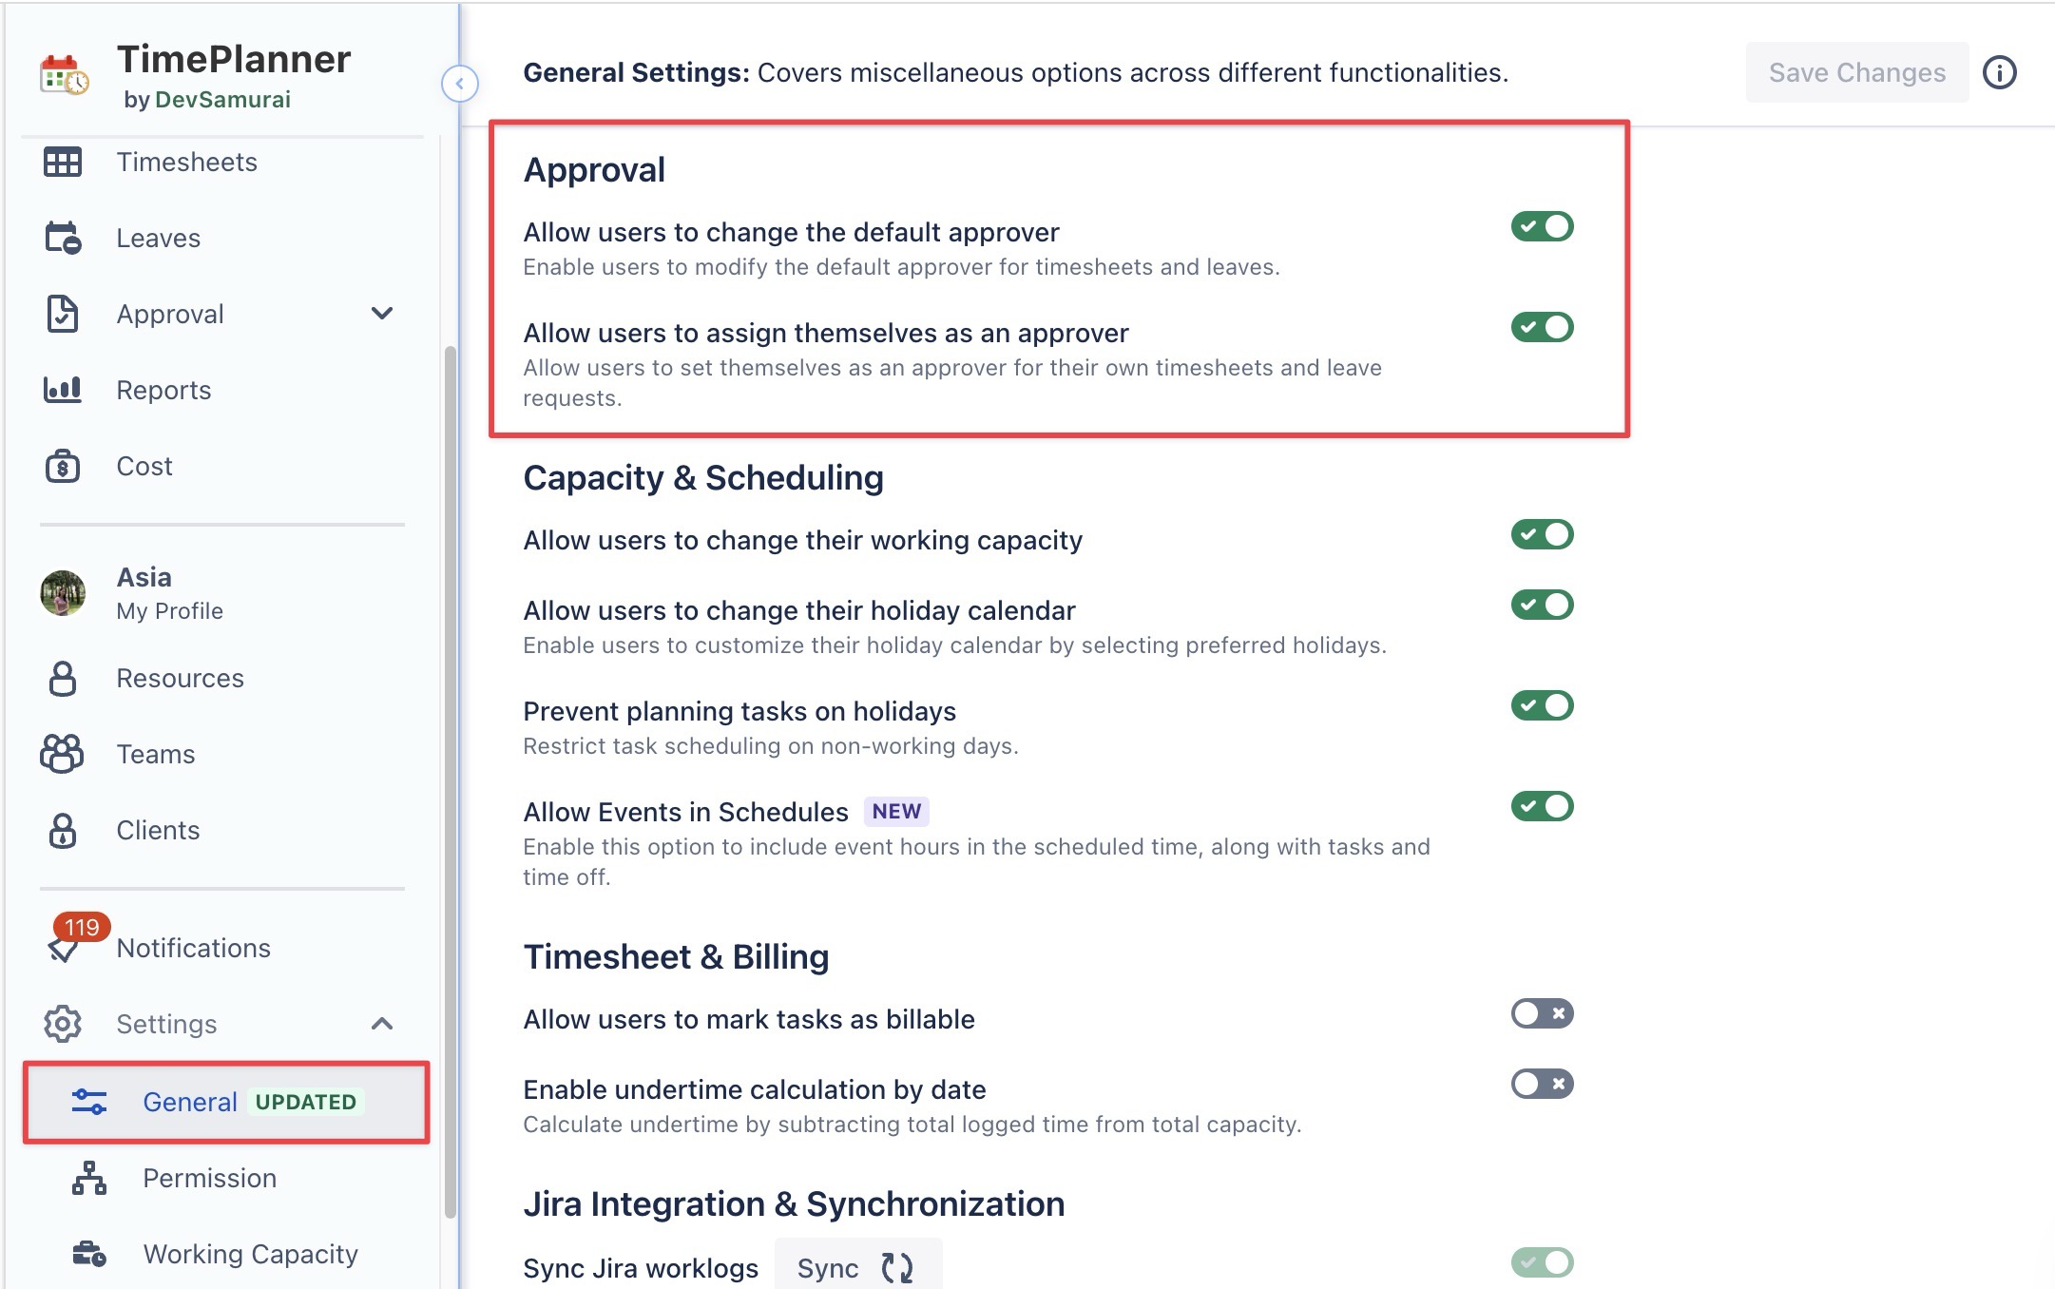This screenshot has width=2055, height=1289.
Task: Click the Notifications icon with 119 badge
Action: 65,946
